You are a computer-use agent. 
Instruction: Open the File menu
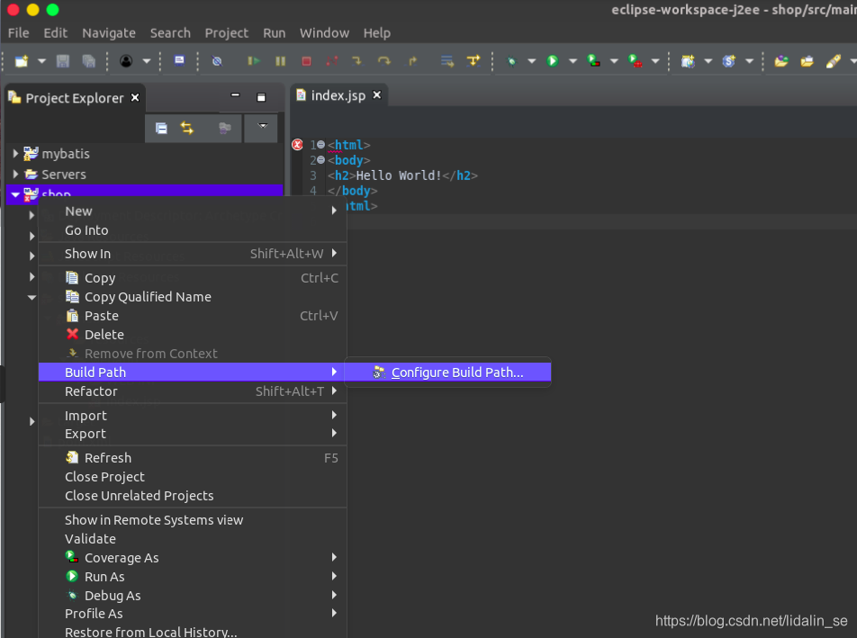pyautogui.click(x=19, y=32)
